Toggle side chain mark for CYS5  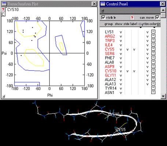point(127,50)
